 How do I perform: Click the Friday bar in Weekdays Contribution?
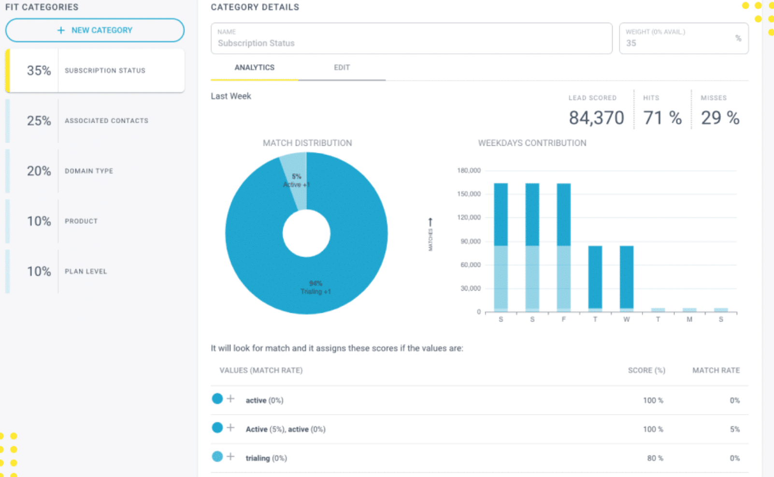tap(564, 247)
